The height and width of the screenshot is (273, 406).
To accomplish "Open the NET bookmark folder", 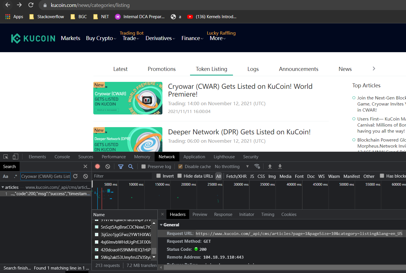I will coord(101,17).
